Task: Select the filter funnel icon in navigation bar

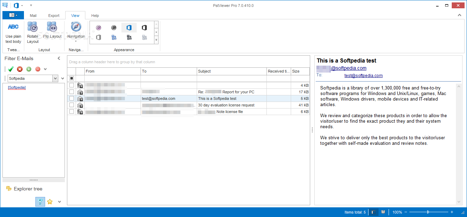Action: click(40, 202)
